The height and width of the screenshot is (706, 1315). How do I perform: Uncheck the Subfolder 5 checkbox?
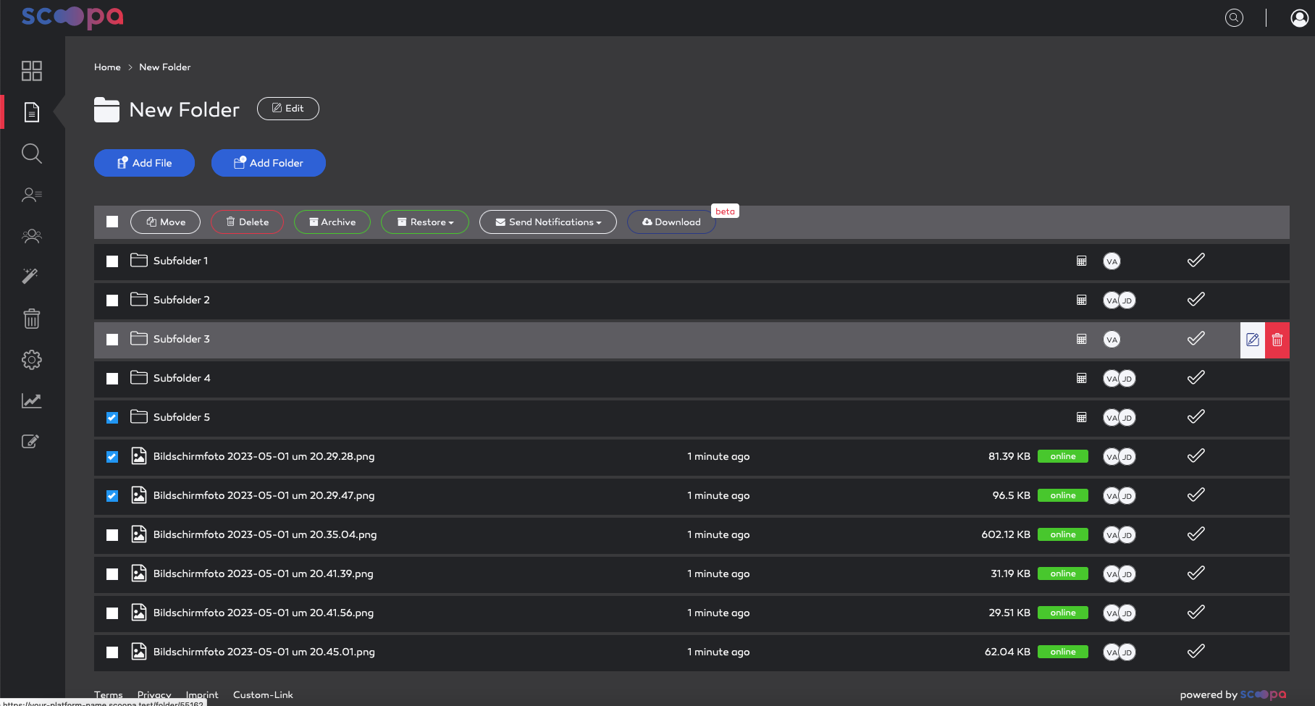point(112,418)
